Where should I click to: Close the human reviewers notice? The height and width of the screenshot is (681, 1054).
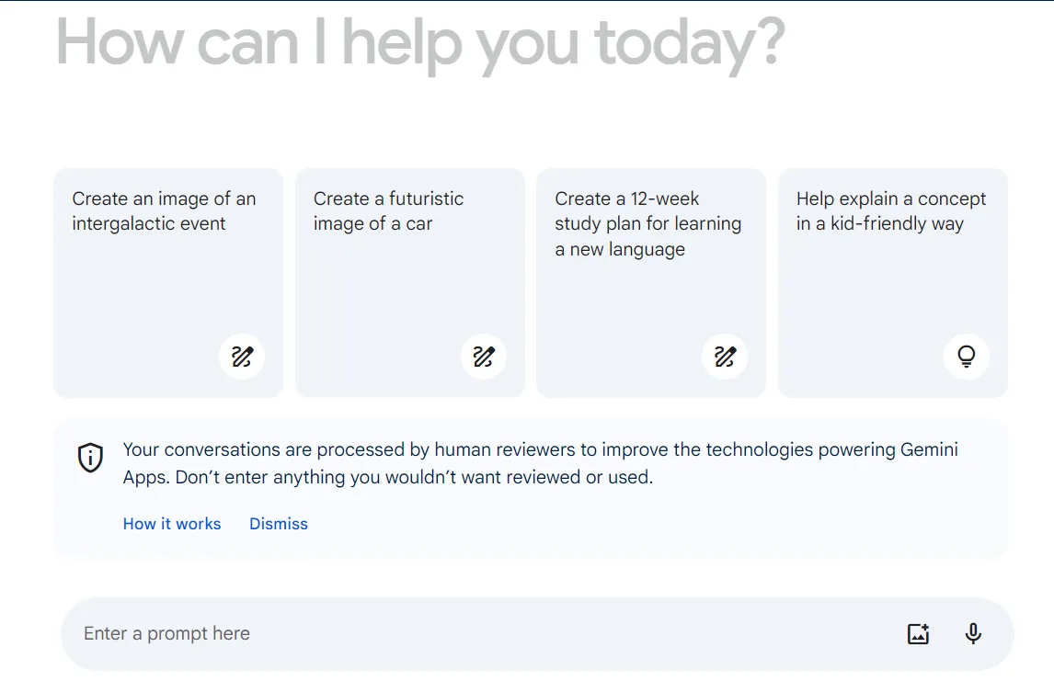[279, 523]
